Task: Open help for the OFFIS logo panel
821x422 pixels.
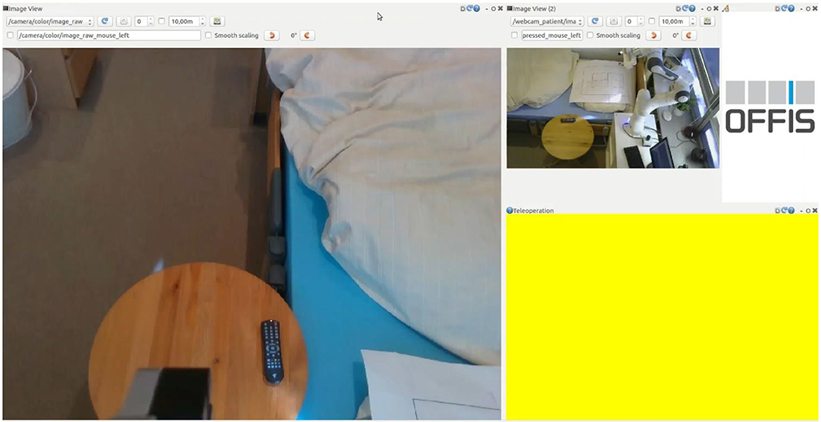Action: tap(791, 8)
